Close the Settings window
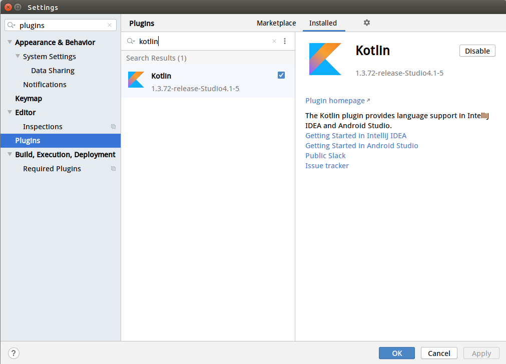 click(x=9, y=7)
